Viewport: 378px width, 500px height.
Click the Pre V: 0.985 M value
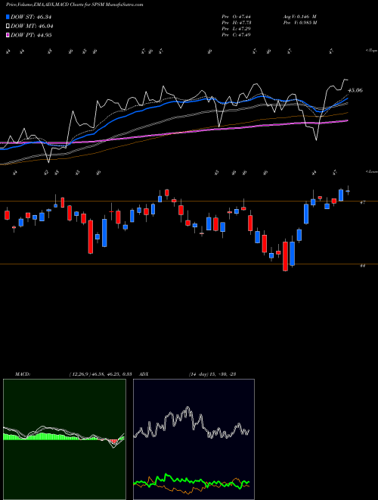[x=299, y=23]
